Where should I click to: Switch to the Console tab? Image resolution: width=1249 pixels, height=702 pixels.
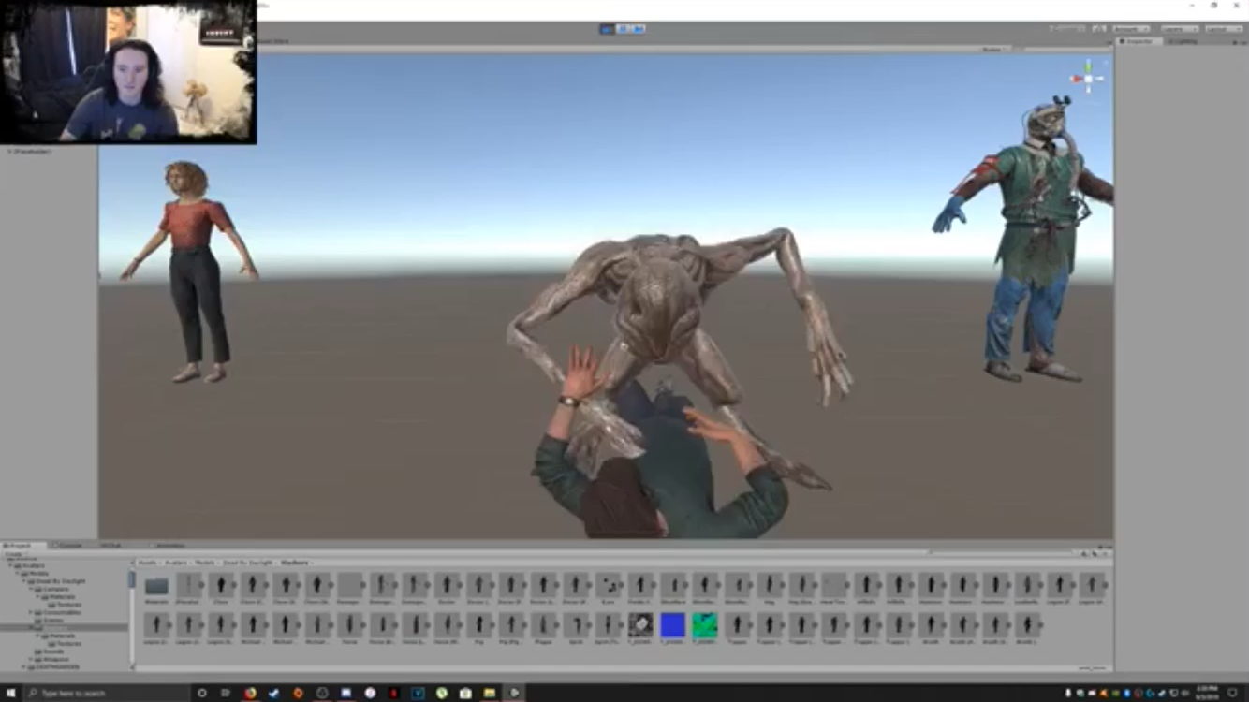tap(67, 545)
